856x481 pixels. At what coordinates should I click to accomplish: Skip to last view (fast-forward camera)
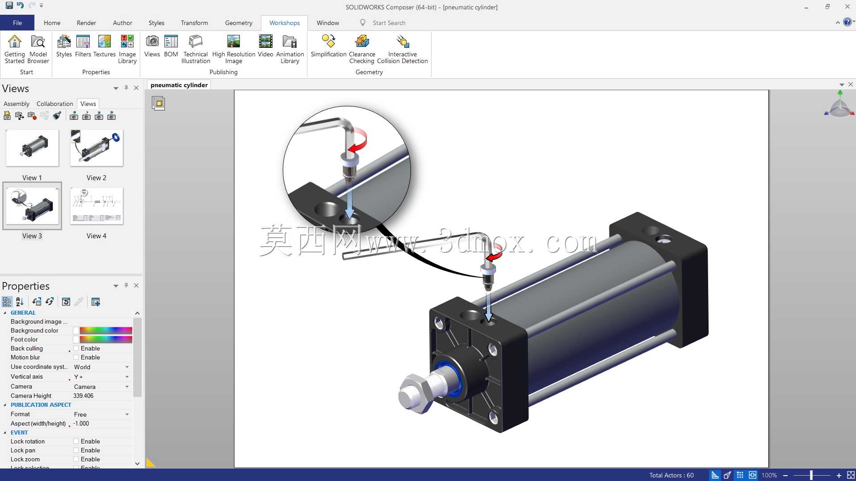coord(112,116)
